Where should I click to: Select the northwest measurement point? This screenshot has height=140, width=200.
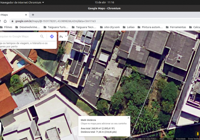pyautogui.click(x=157, y=72)
